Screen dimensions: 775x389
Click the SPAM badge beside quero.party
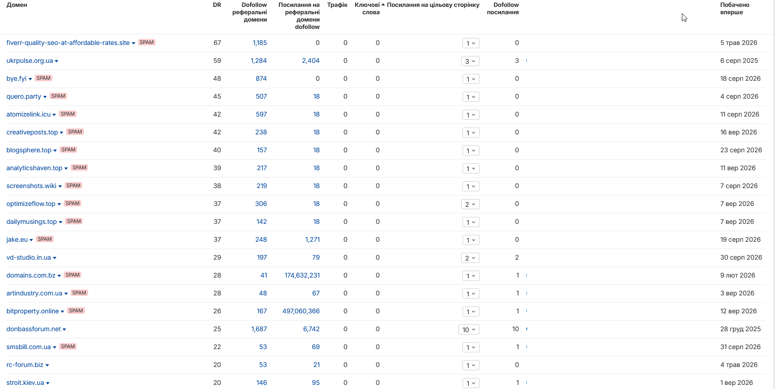tap(58, 96)
